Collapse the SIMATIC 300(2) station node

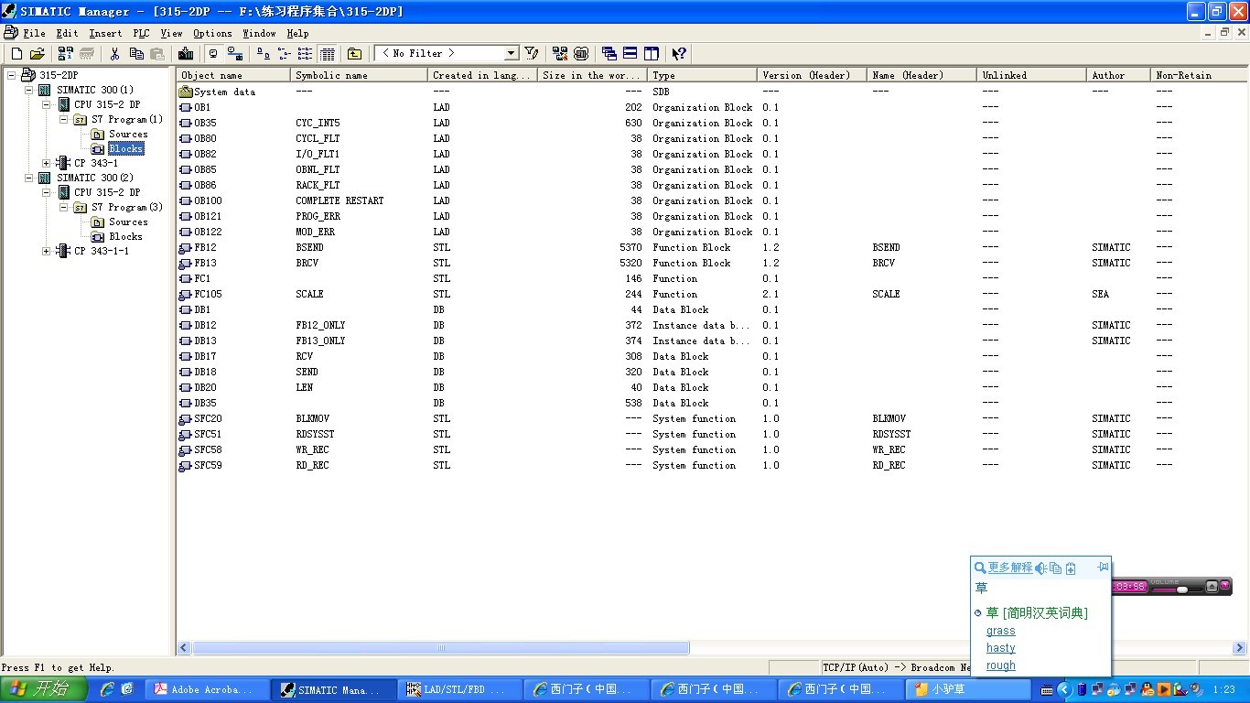(x=29, y=178)
